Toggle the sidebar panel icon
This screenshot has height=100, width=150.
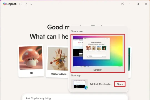pos(21,4)
